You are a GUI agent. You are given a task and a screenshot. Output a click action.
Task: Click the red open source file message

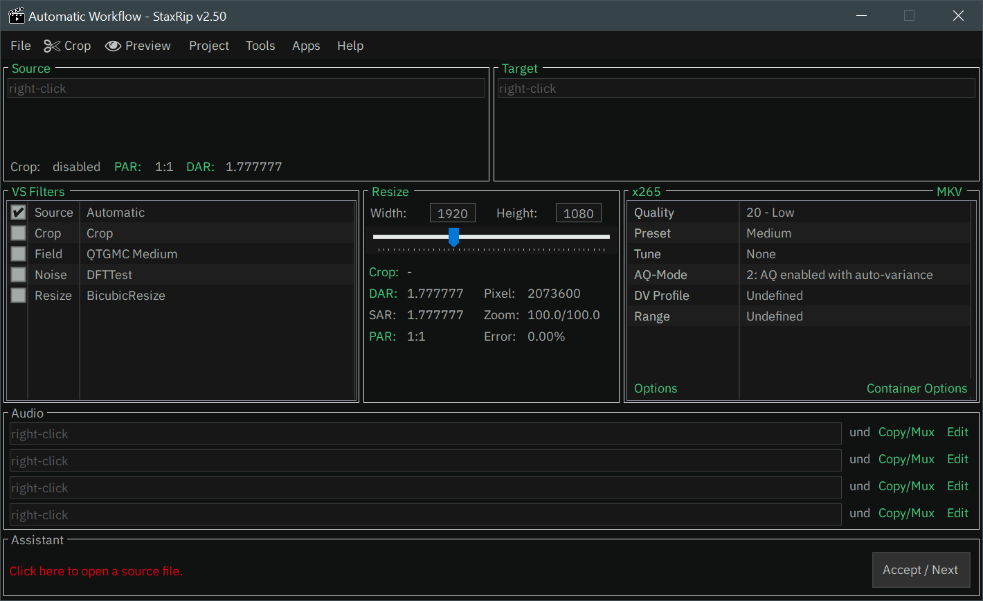[96, 571]
